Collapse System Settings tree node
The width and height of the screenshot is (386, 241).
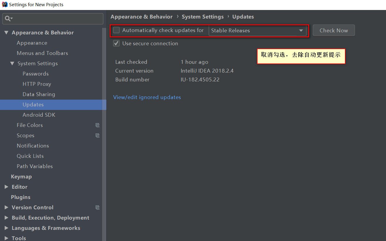point(12,63)
